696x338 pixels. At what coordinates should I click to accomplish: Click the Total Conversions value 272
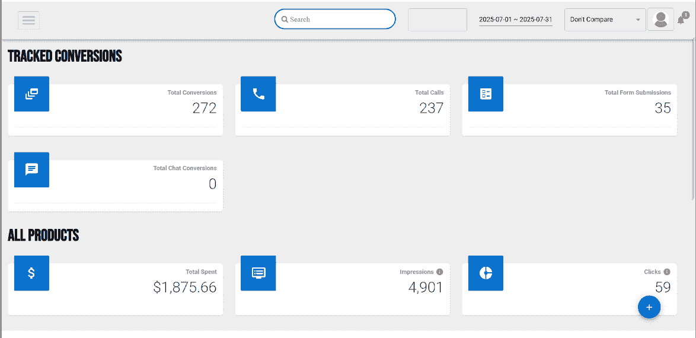(x=205, y=108)
